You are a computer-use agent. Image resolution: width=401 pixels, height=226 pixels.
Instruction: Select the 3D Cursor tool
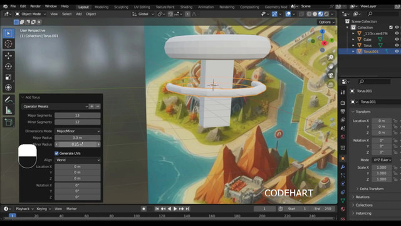(8, 44)
